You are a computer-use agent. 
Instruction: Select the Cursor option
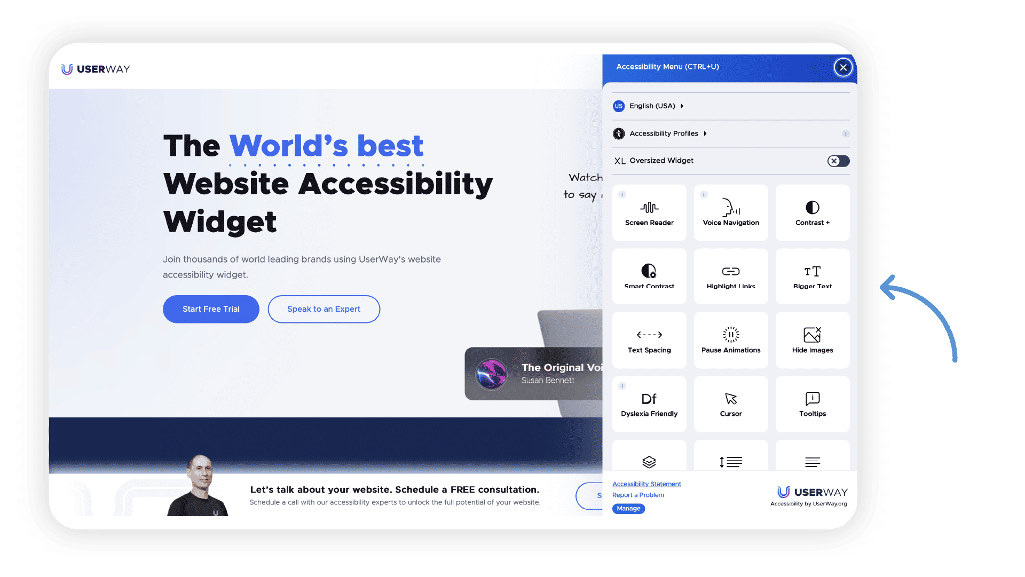tap(730, 404)
